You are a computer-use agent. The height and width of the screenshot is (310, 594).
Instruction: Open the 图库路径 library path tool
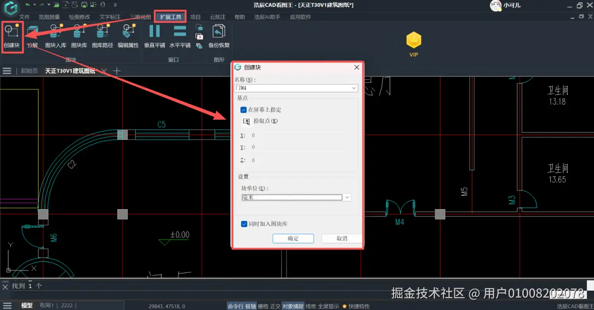click(102, 36)
